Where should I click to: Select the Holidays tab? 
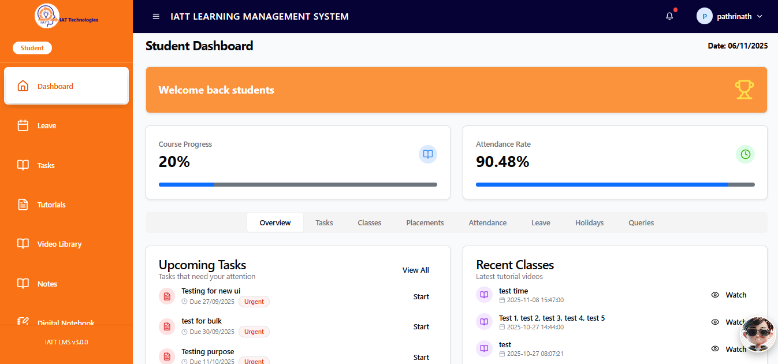589,222
